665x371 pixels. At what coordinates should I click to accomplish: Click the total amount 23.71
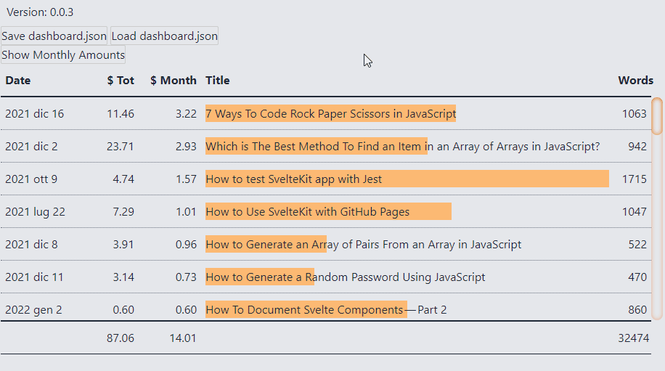[x=121, y=146]
